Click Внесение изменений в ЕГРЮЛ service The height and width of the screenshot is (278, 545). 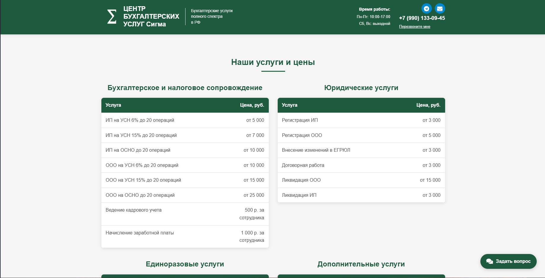[316, 150]
